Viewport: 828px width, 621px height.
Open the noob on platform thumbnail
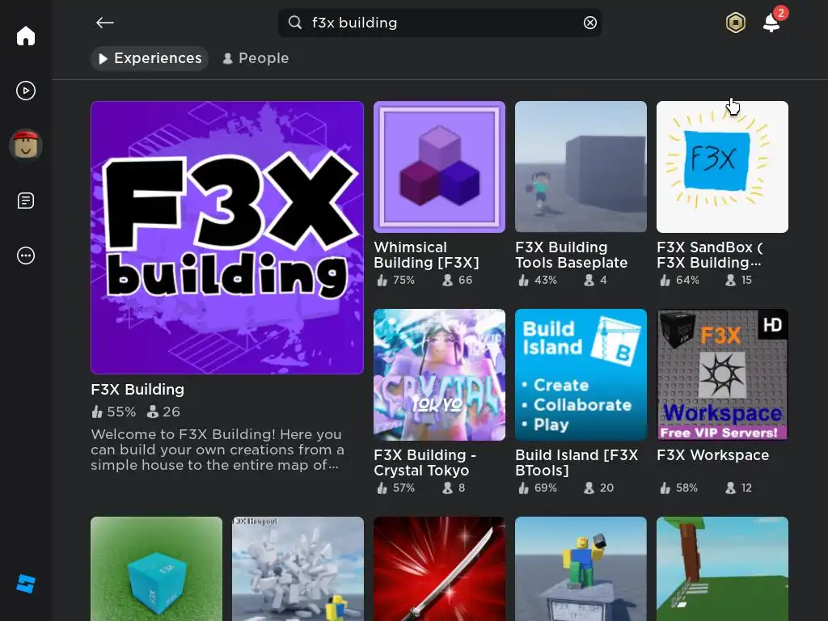coord(581,568)
